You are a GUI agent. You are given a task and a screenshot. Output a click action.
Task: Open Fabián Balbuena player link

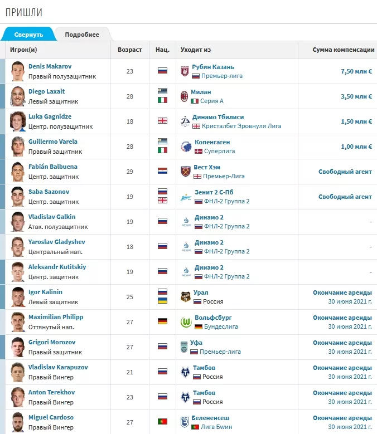point(52,167)
